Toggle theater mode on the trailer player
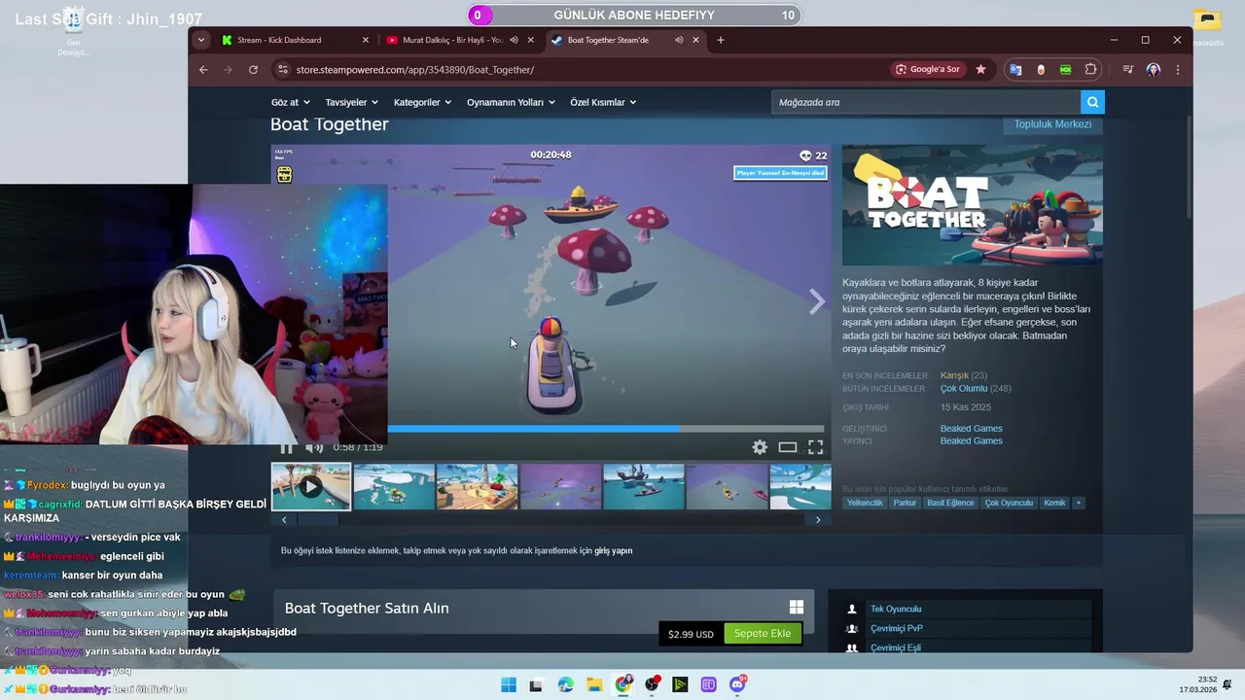The image size is (1245, 700). 788,447
